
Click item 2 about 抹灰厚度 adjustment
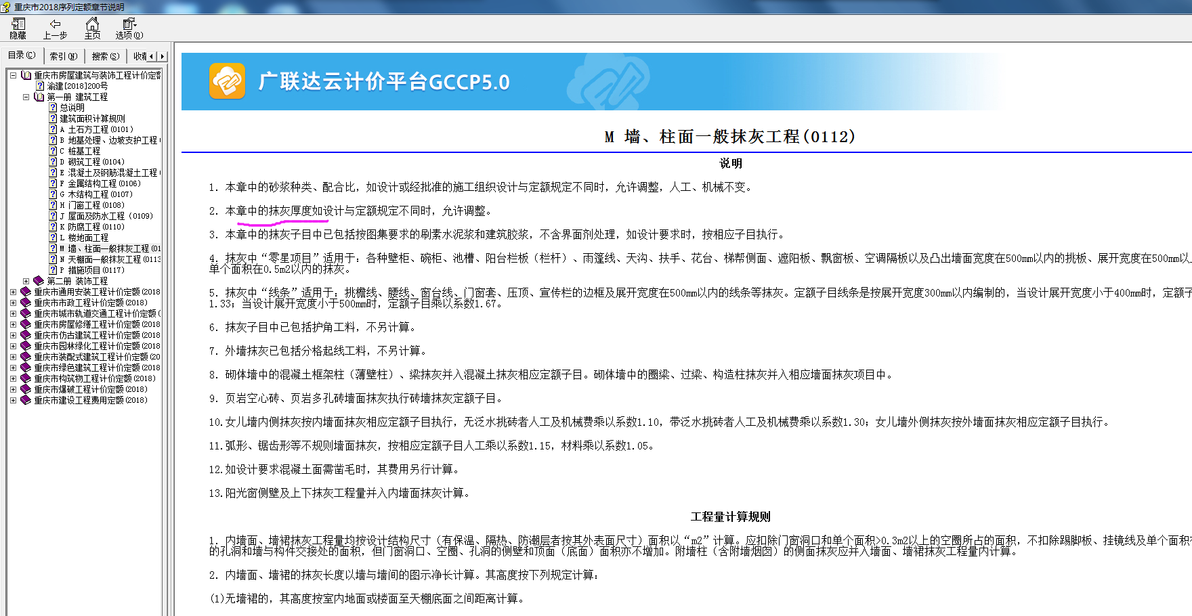point(350,211)
